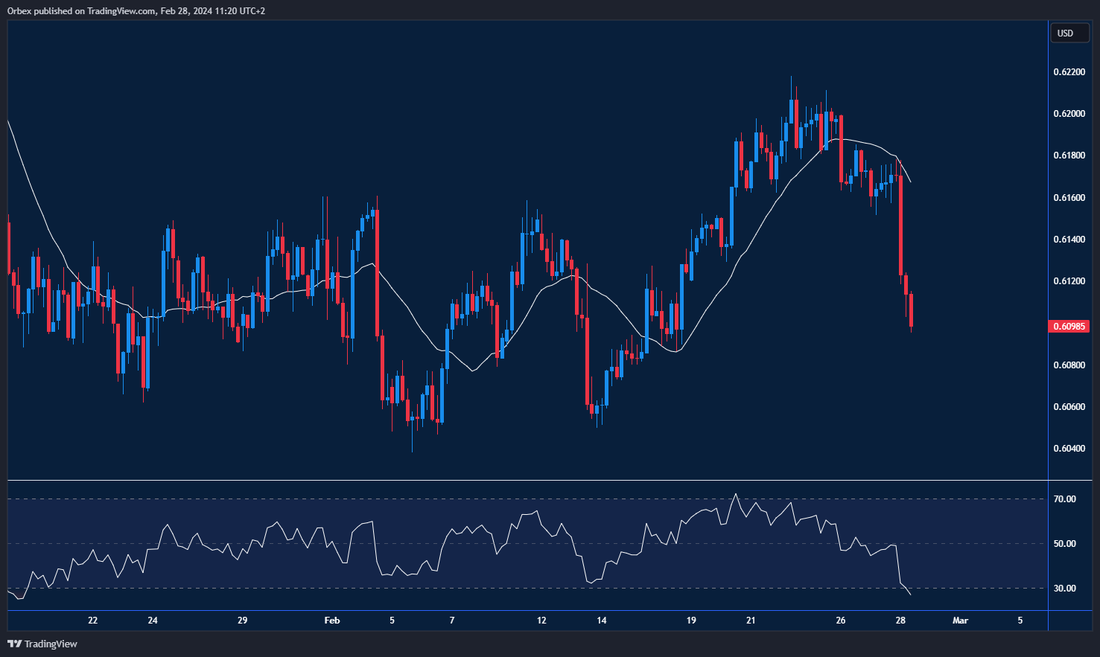
Task: Select the Feb marker on the time axis
Action: [332, 621]
